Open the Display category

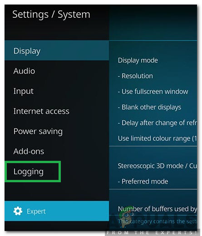click(x=57, y=51)
